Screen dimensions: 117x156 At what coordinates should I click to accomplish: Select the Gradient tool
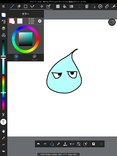pos(71,6)
